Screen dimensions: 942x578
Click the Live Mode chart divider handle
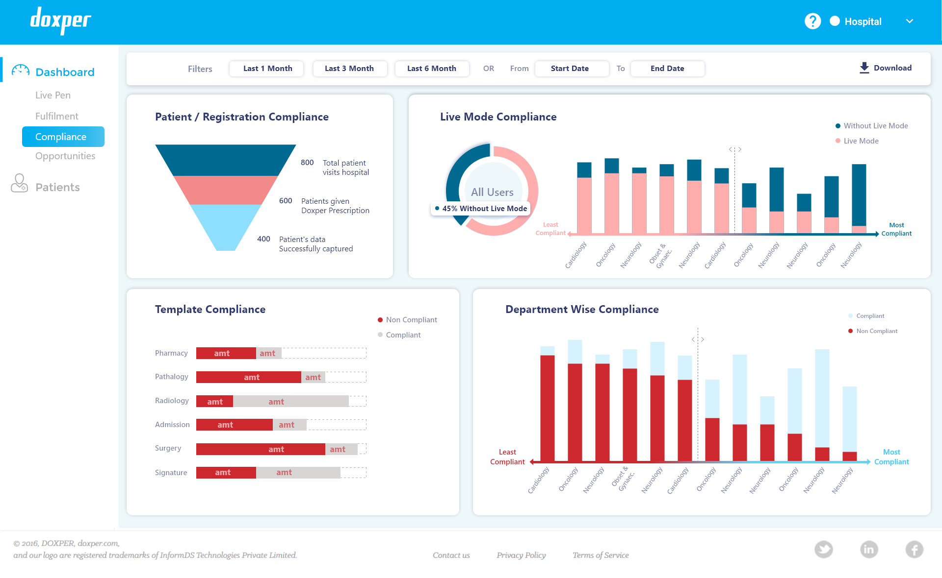[x=734, y=149]
